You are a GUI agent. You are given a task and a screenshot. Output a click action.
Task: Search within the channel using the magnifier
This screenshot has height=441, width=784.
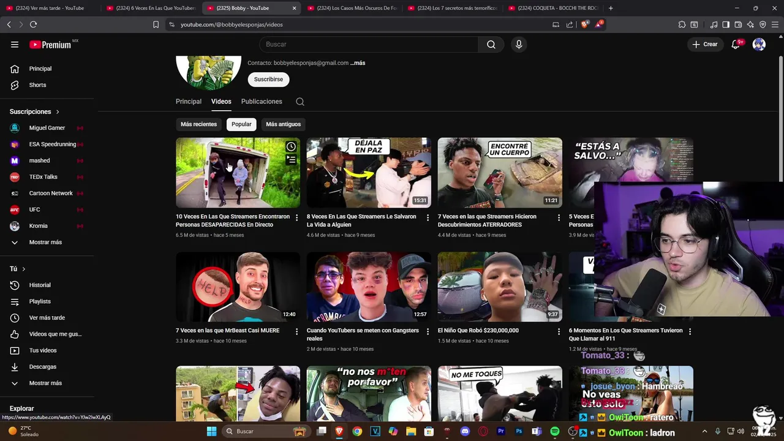click(x=300, y=102)
